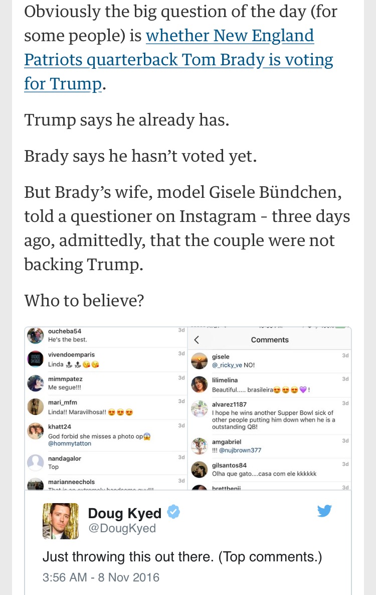Open the Tom Brady voting for Trump link

tap(178, 60)
